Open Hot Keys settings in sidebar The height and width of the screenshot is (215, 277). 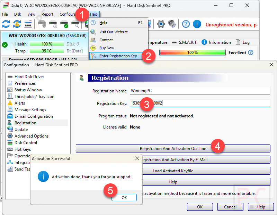coord(23,149)
